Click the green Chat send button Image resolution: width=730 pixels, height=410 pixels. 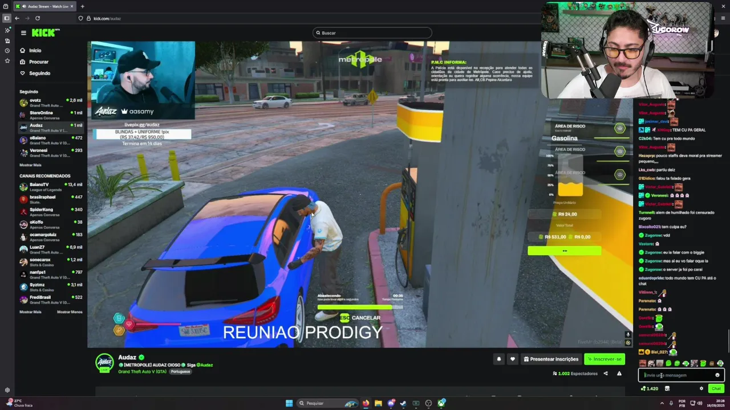(716, 389)
